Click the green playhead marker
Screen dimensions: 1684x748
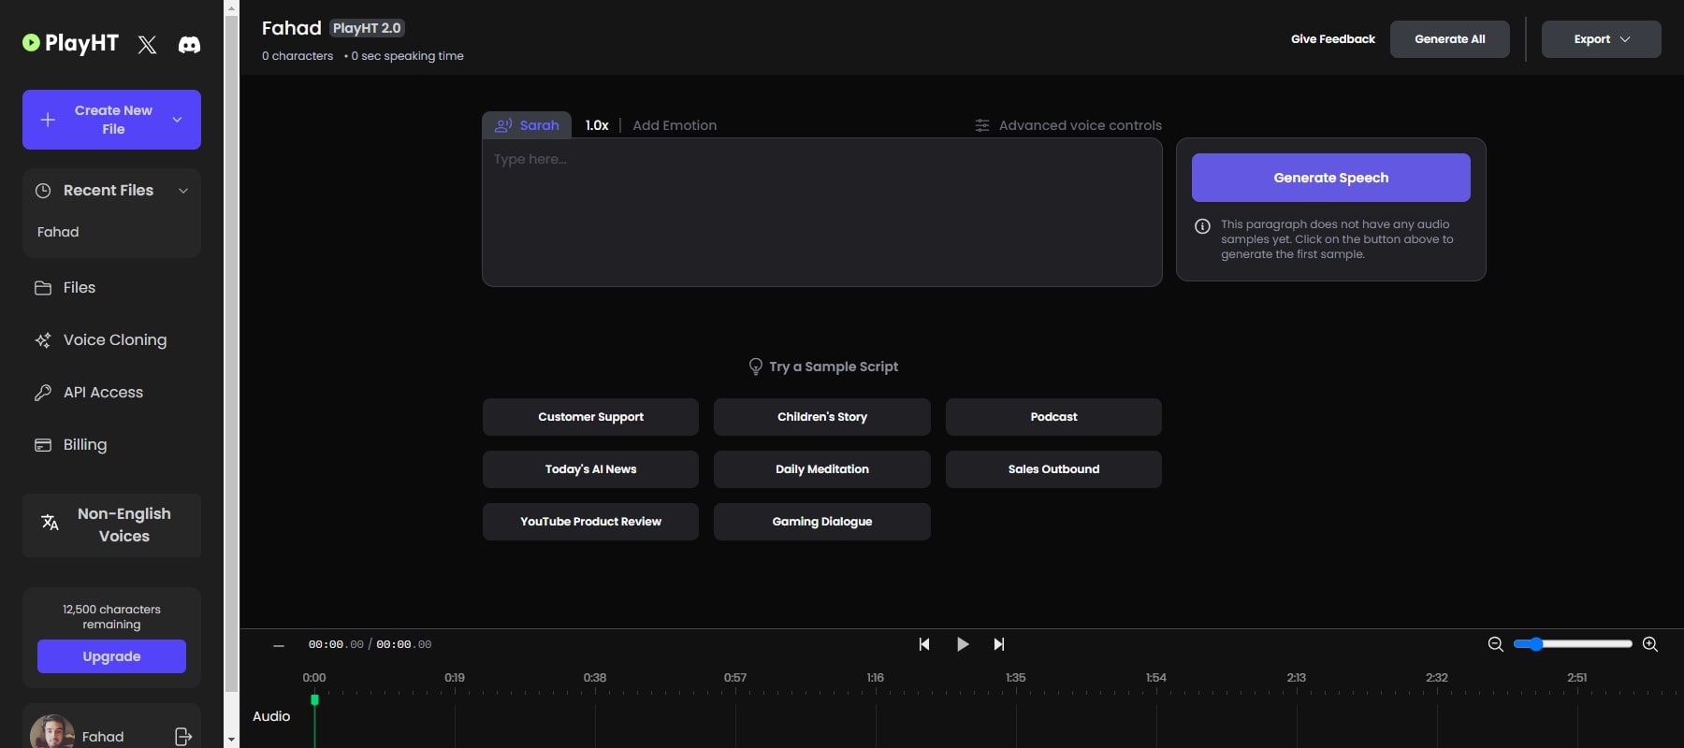[x=314, y=699]
